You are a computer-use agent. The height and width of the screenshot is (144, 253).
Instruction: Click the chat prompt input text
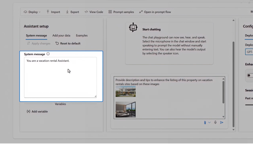tap(164, 82)
